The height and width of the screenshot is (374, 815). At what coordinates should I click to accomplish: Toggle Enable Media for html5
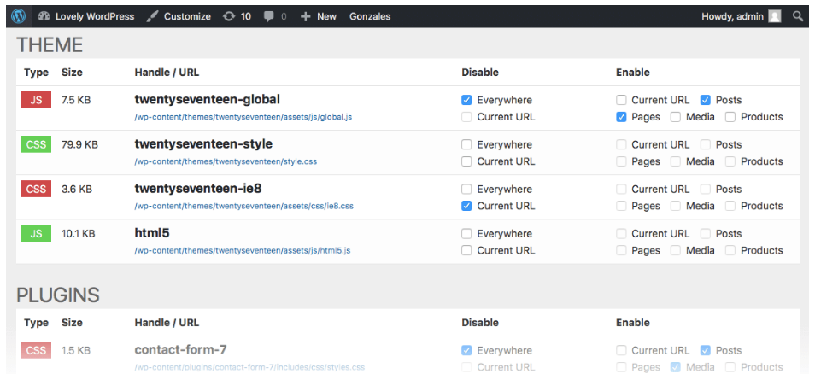coord(675,250)
